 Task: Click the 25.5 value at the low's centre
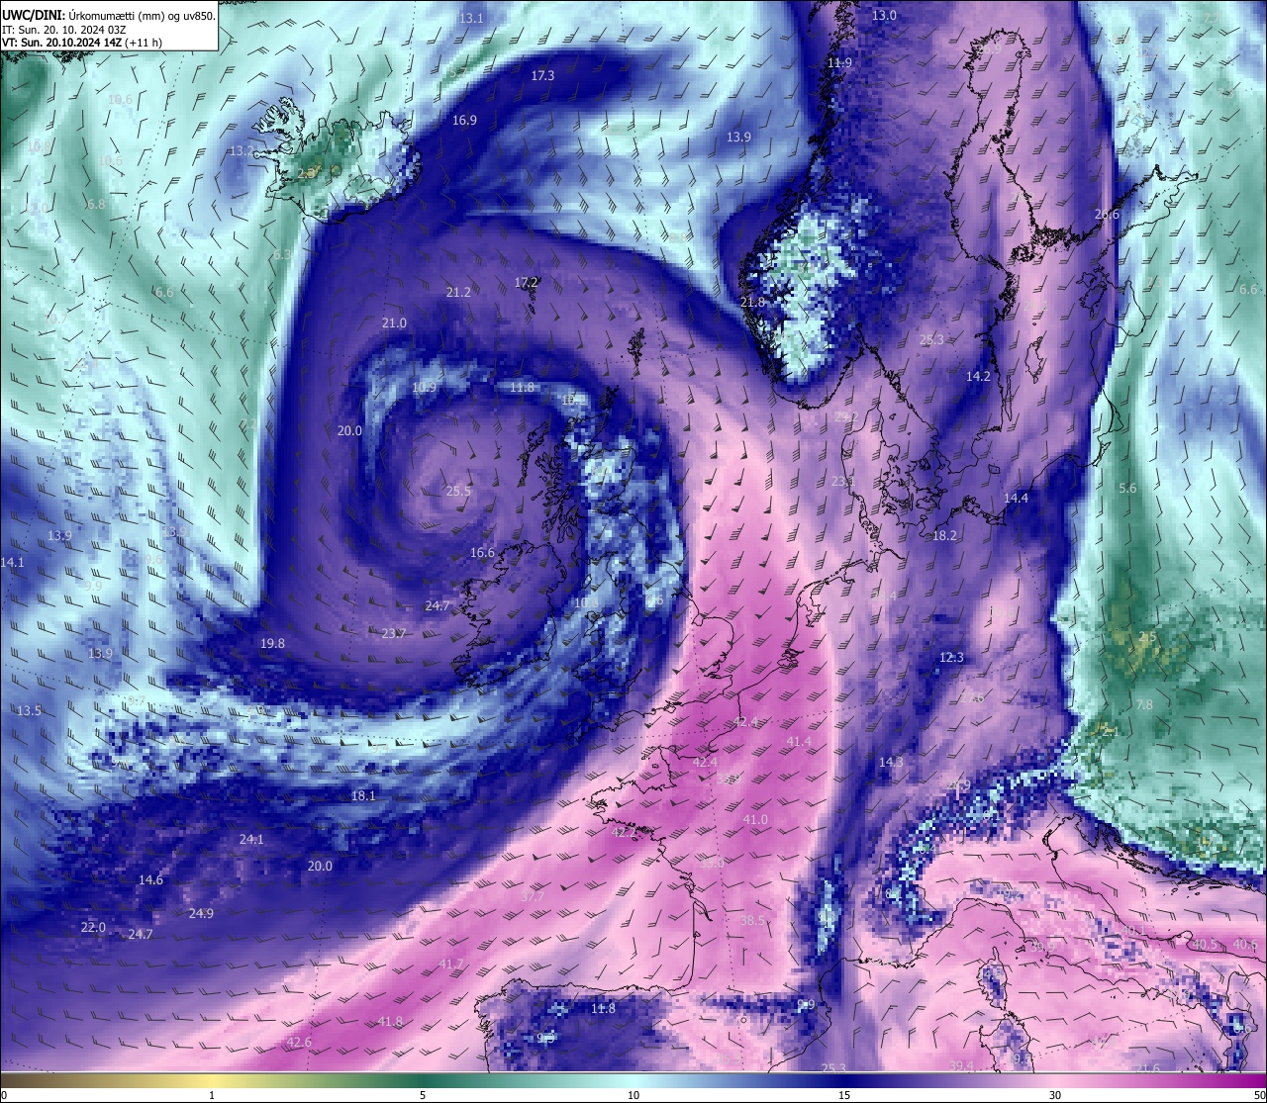(458, 491)
